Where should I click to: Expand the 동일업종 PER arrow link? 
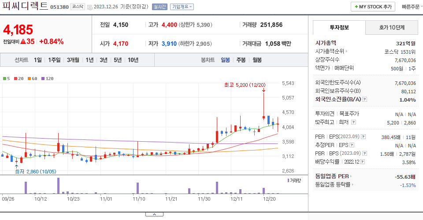[x=351, y=176]
